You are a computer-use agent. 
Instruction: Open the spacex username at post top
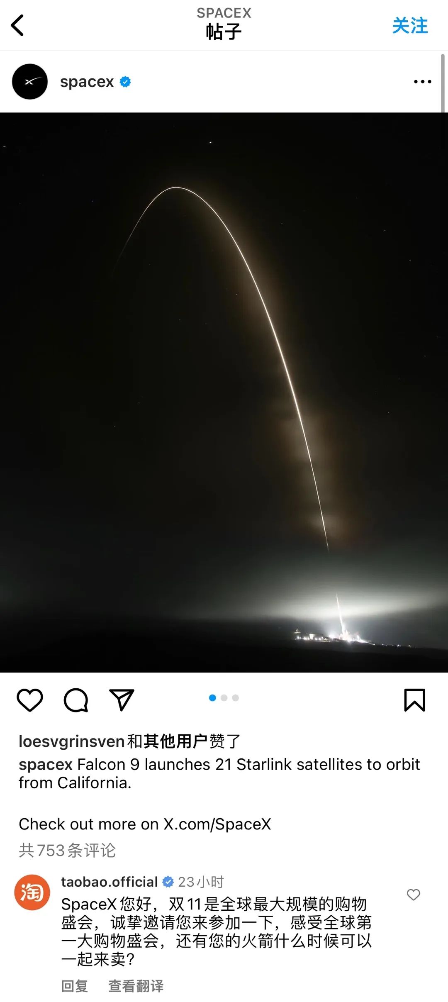point(87,82)
